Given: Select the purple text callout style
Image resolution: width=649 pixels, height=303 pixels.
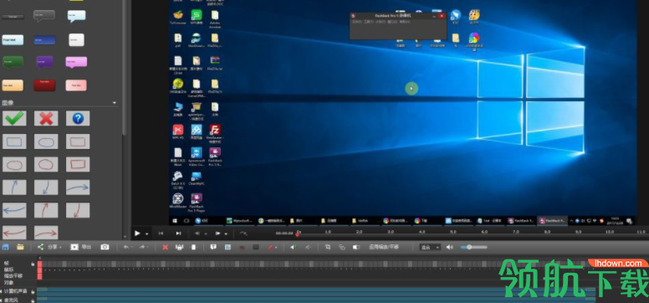Looking at the screenshot, I should pos(44,62).
